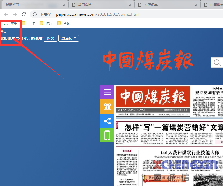Click the site info icon beside 不安全
The image size is (223, 186).
[35, 14]
